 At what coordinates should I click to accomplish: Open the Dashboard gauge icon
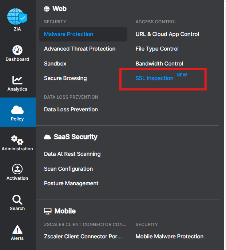point(17,50)
